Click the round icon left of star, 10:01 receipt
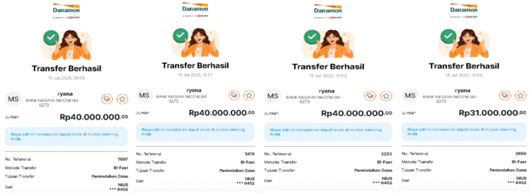 pyautogui.click(x=234, y=95)
